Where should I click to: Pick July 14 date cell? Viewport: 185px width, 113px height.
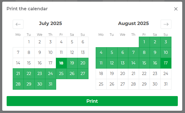click(18, 63)
